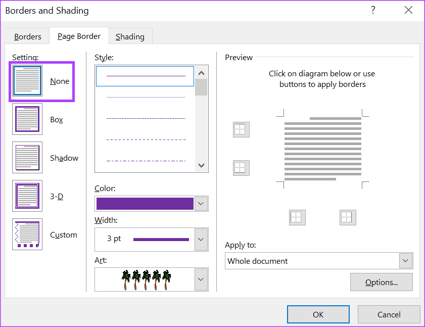Choose the Custom border setting
The width and height of the screenshot is (425, 327).
pos(27,235)
